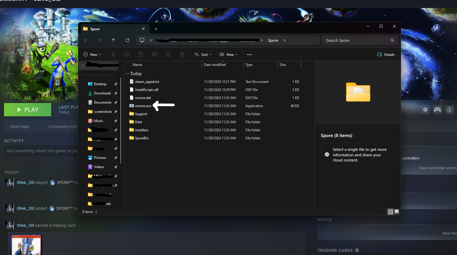The height and width of the screenshot is (255, 457).
Task: Click the Copy icon in Explorer toolbar
Action: pos(127,54)
